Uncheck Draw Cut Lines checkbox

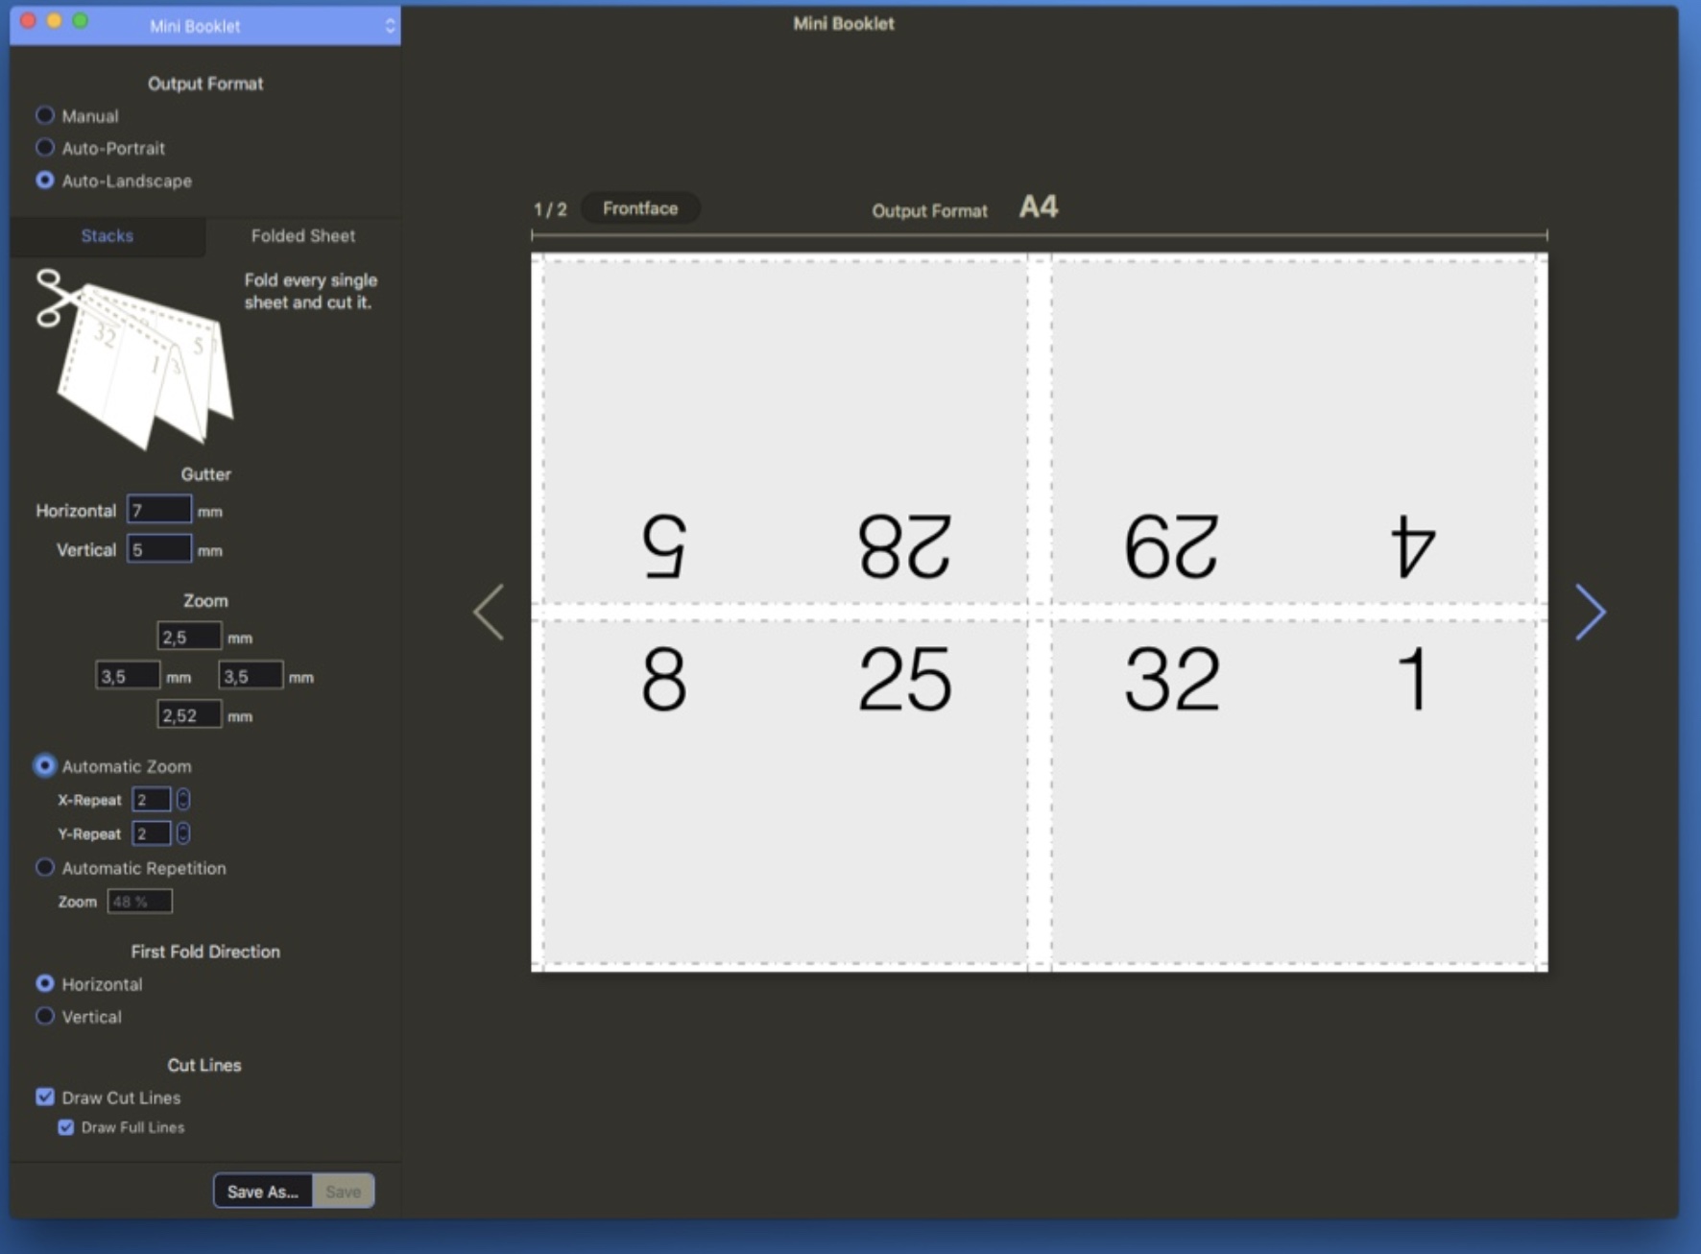45,1097
